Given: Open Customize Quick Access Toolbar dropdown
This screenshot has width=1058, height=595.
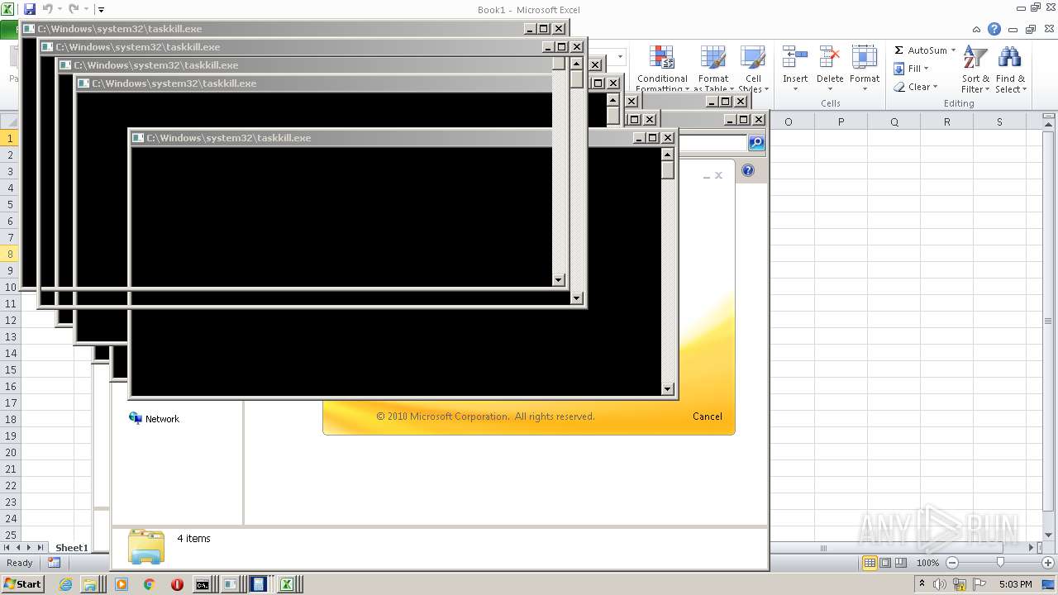Looking at the screenshot, I should pyautogui.click(x=101, y=10).
